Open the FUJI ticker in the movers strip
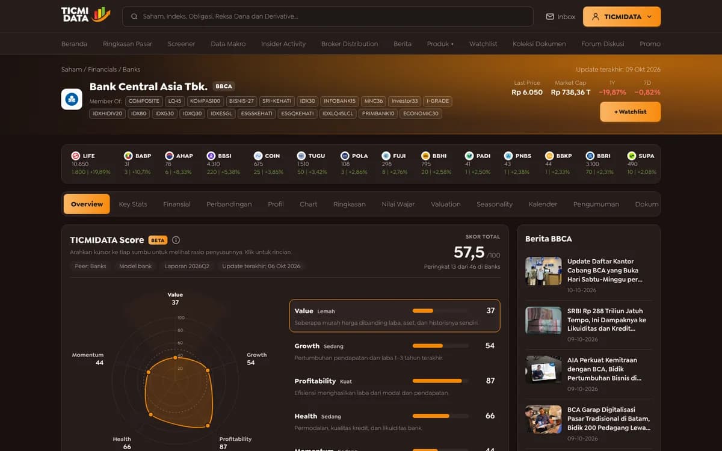Screen dimensions: 722x451 pyautogui.click(x=395, y=164)
